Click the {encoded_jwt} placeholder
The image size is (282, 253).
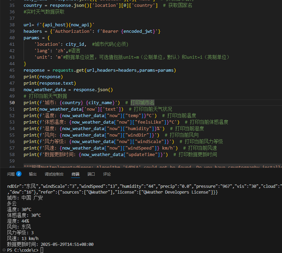[x=138, y=31]
